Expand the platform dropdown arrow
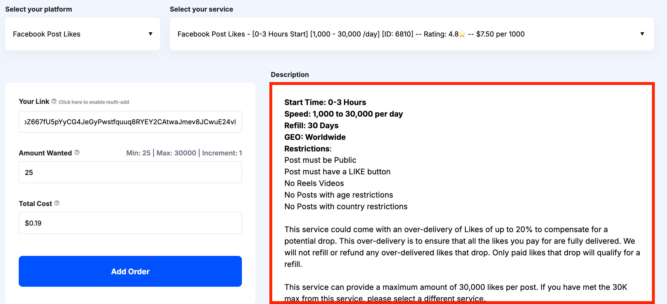This screenshot has height=304, width=667. pyautogui.click(x=151, y=34)
